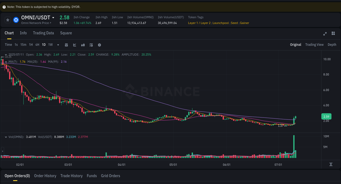Collapse the OHLC price info row

(x=6, y=55)
